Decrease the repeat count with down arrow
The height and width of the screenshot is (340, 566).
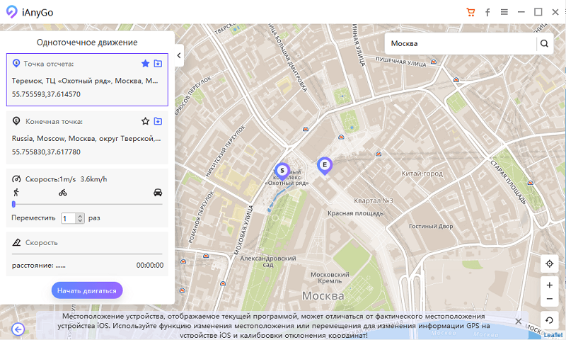pos(80,221)
